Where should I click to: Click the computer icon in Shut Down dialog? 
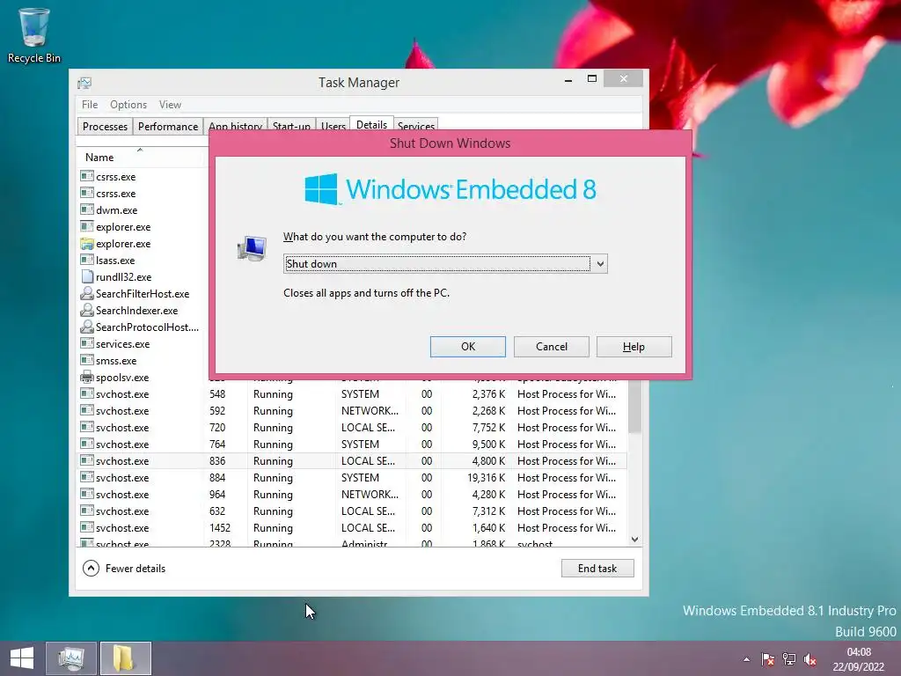coord(253,248)
